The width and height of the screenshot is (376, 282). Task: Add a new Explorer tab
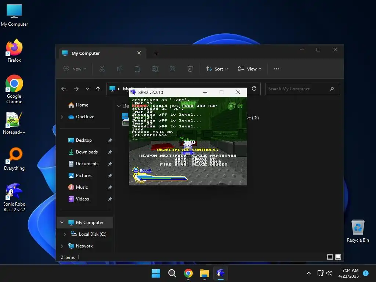[156, 53]
